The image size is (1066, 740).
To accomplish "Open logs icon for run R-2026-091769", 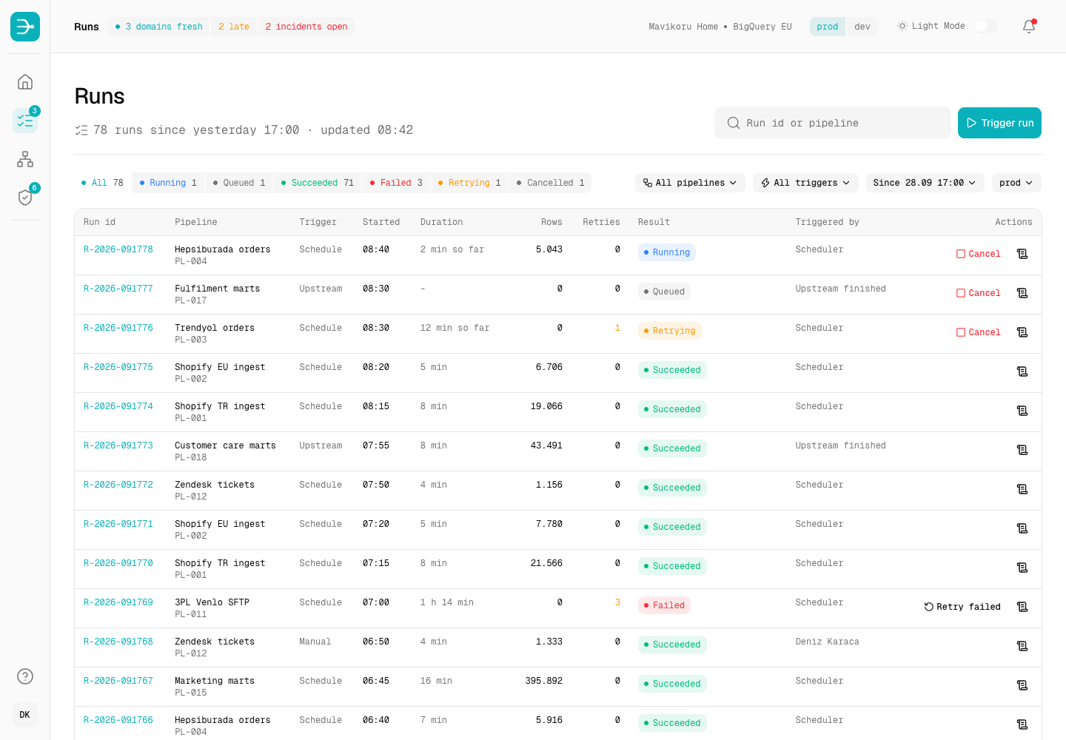I will point(1022,607).
